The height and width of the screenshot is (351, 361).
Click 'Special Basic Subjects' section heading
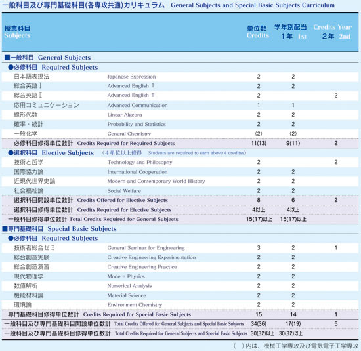coord(82,229)
